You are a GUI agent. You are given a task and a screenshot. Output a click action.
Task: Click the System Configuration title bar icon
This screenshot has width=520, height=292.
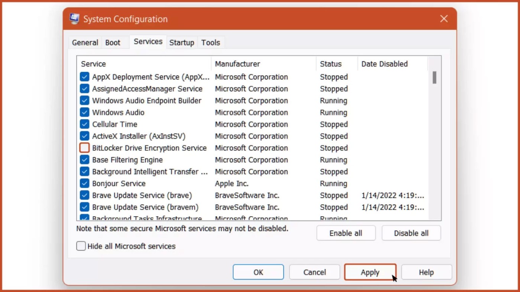click(x=74, y=19)
